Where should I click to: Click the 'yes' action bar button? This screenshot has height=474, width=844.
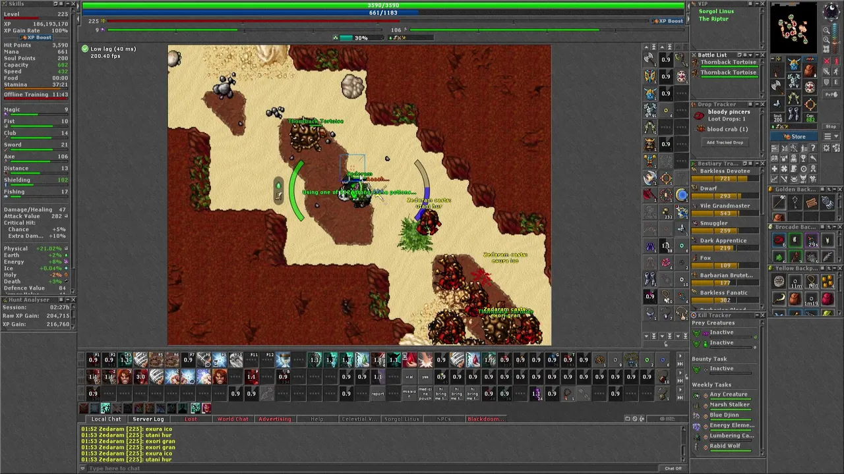coord(425,377)
